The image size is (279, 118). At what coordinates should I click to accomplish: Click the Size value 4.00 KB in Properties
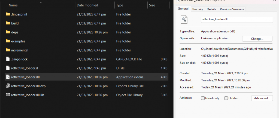(x=214, y=56)
